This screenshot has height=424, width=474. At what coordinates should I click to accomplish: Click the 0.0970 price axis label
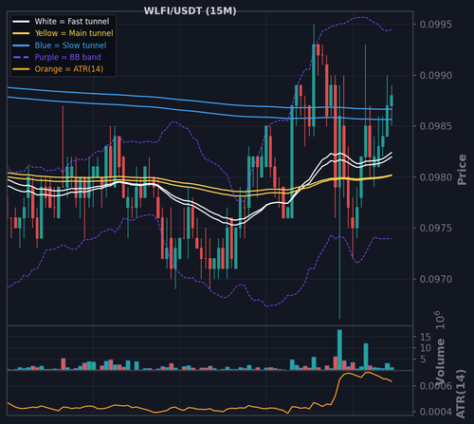436,279
